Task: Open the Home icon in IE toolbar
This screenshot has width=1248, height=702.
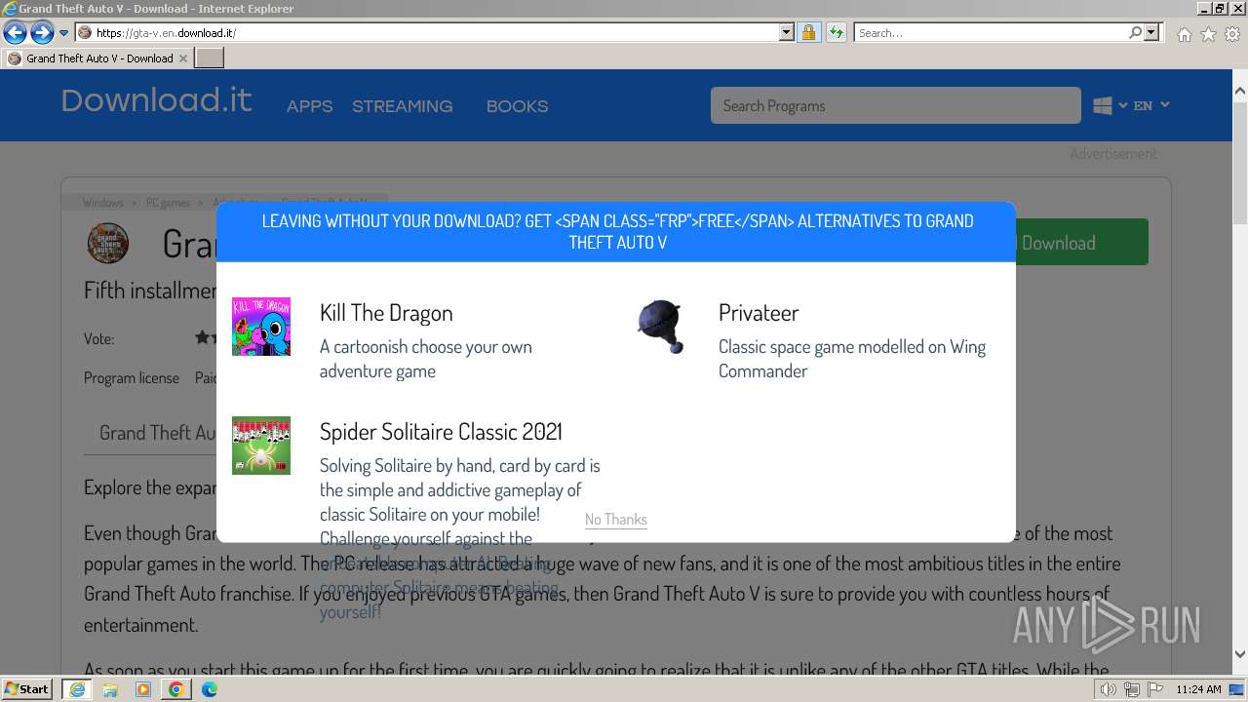Action: pyautogui.click(x=1184, y=34)
